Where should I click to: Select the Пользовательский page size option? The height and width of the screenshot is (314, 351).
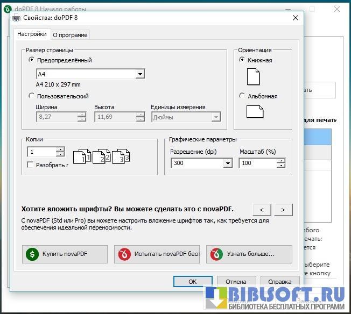pos(32,96)
